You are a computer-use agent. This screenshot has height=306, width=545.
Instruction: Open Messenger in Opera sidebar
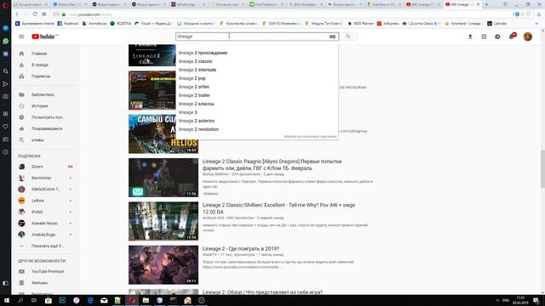pyautogui.click(x=6, y=28)
